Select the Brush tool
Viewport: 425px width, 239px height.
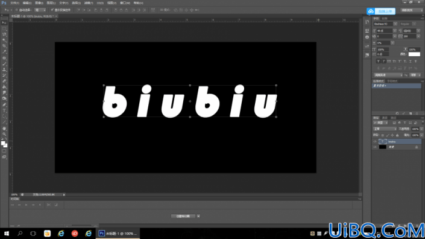point(4,64)
